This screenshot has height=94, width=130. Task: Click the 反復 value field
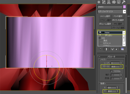pos(115,78)
